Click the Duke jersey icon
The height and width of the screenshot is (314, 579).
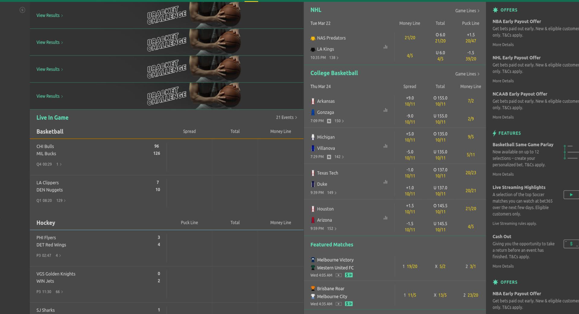tap(313, 184)
